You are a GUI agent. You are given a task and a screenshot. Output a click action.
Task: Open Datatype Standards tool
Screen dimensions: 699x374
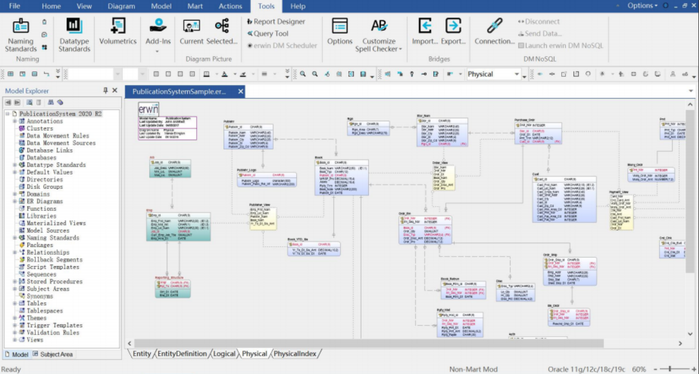point(74,35)
